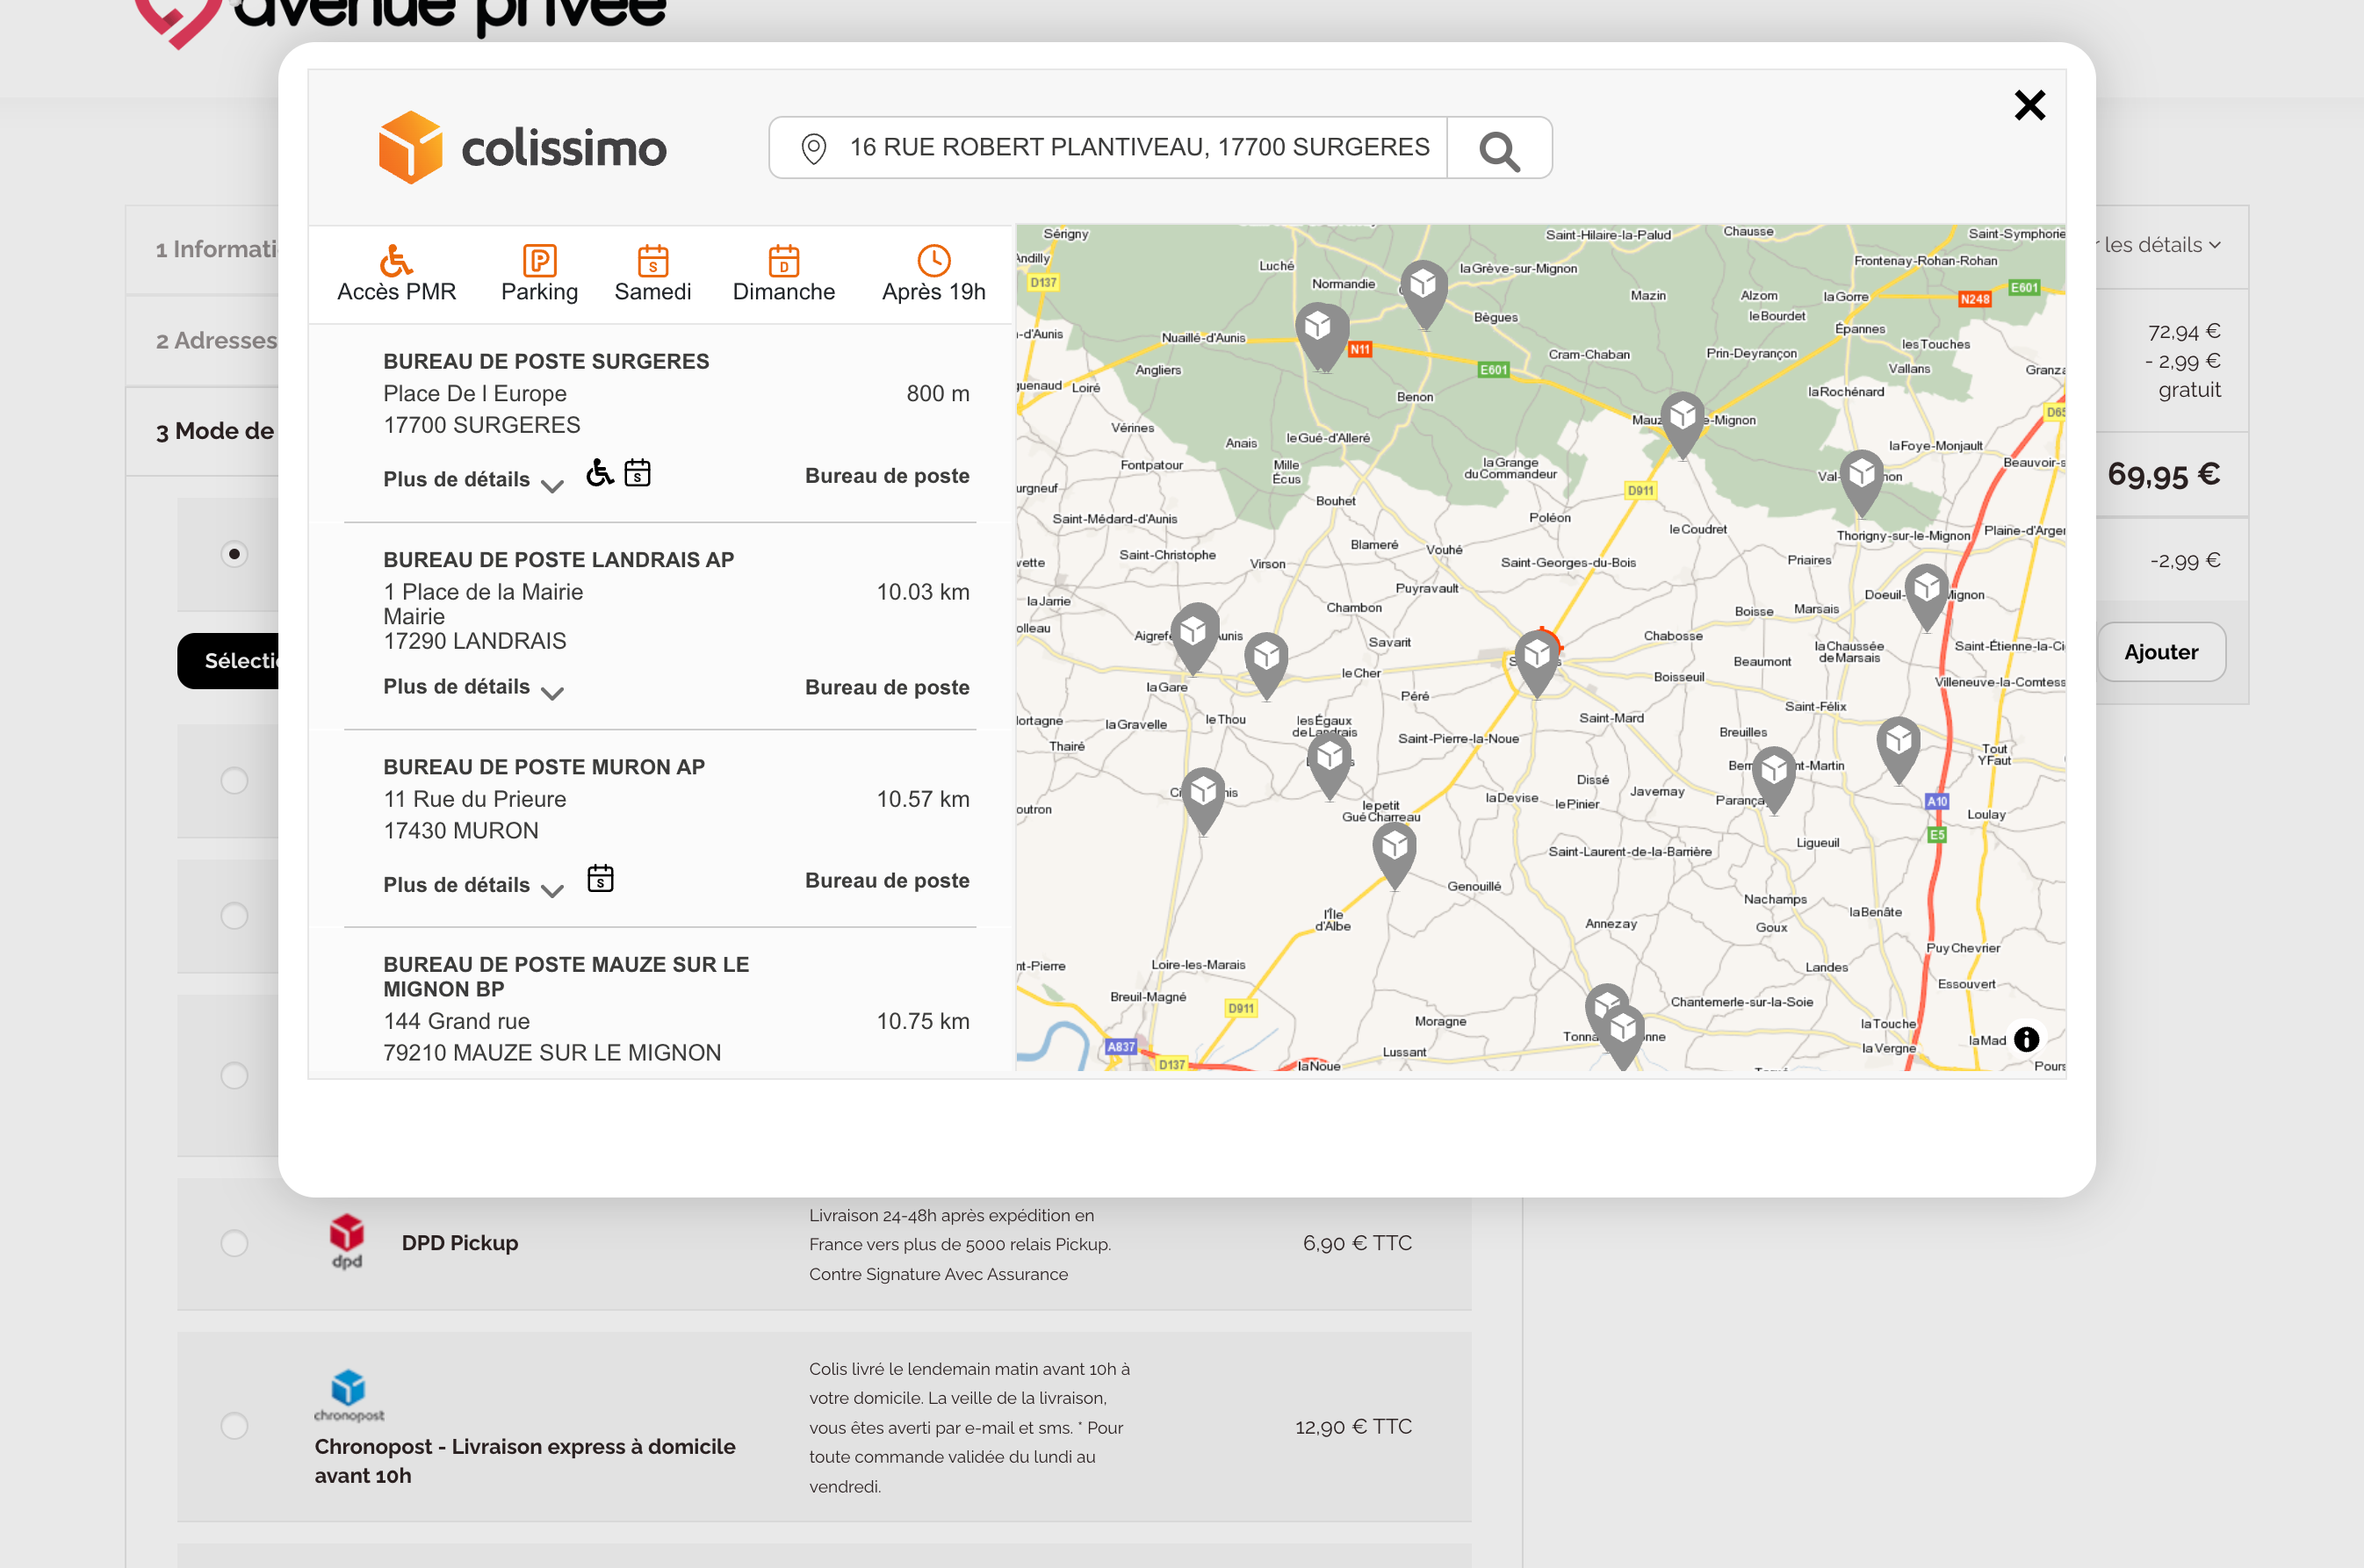This screenshot has height=1568, width=2364.
Task: Toggle the Après 19h clock filter
Action: pos(933,273)
